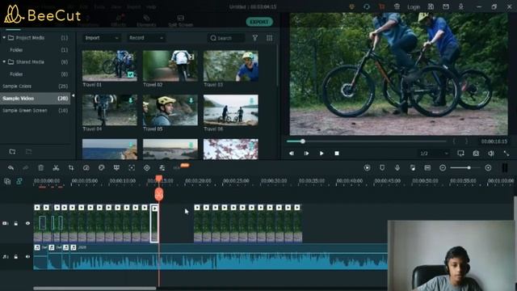Viewport: 517px width, 291px height.
Task: Click the save project icon in title bar
Action: [431, 6]
